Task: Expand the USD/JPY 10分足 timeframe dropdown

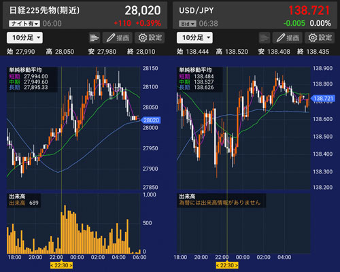Action: [194, 37]
